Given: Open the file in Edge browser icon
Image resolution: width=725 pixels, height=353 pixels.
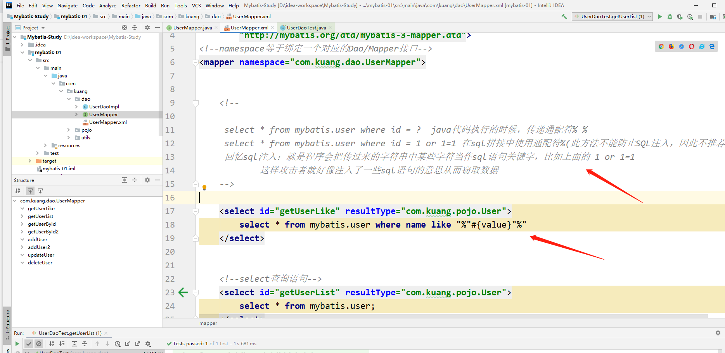Looking at the screenshot, I should (712, 46).
